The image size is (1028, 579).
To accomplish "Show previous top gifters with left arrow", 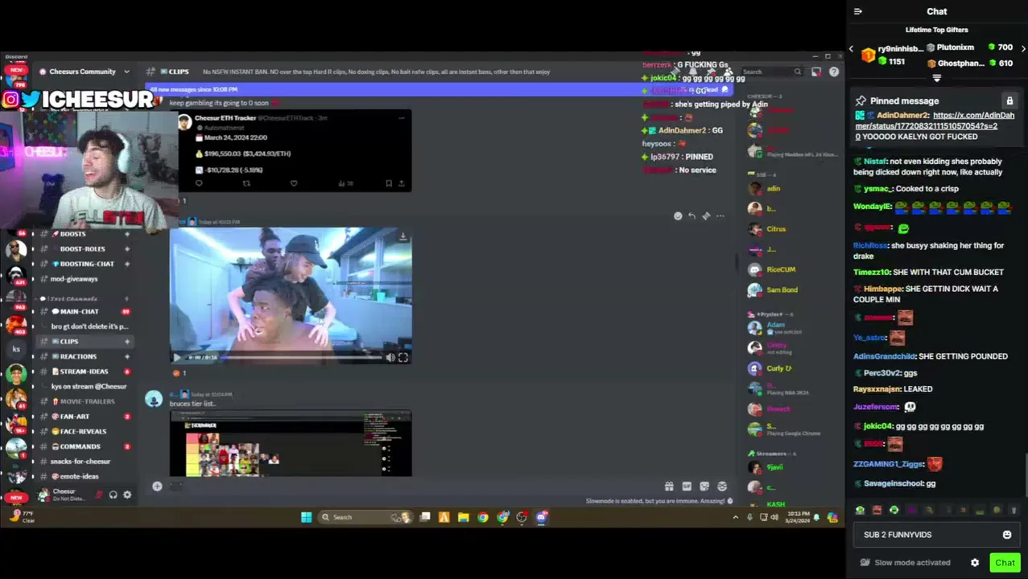I will tap(851, 48).
